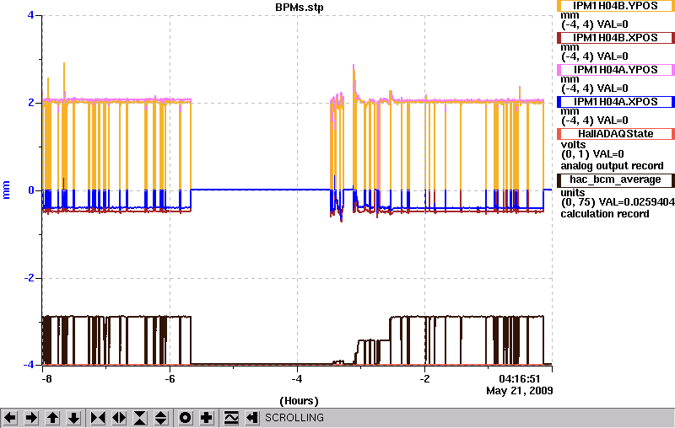Click the y-axis tick label 0

pyautogui.click(x=30, y=190)
